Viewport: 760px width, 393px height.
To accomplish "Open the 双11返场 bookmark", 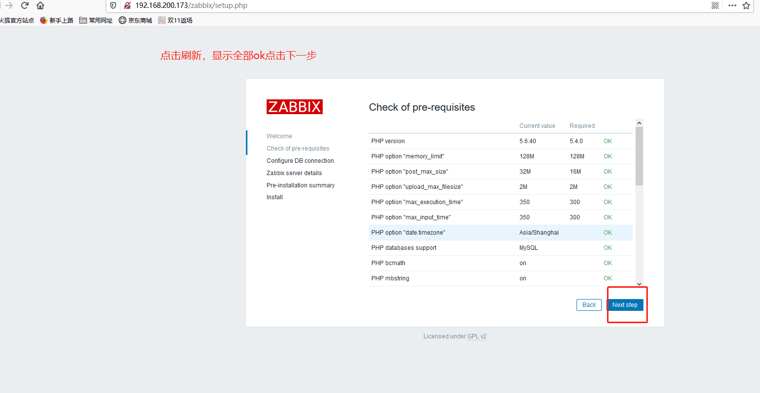I will click(x=176, y=20).
